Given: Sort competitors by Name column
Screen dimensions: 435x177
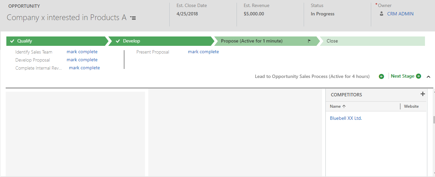Looking at the screenshot, I should (x=338, y=106).
